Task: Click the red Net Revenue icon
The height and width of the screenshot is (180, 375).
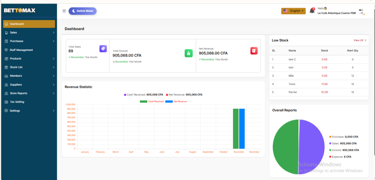Action: click(x=254, y=51)
